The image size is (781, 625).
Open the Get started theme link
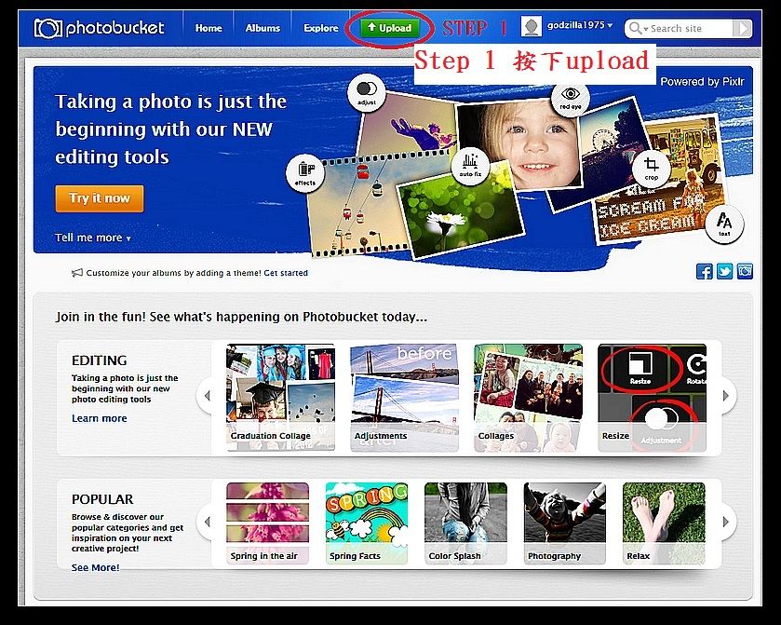[286, 273]
